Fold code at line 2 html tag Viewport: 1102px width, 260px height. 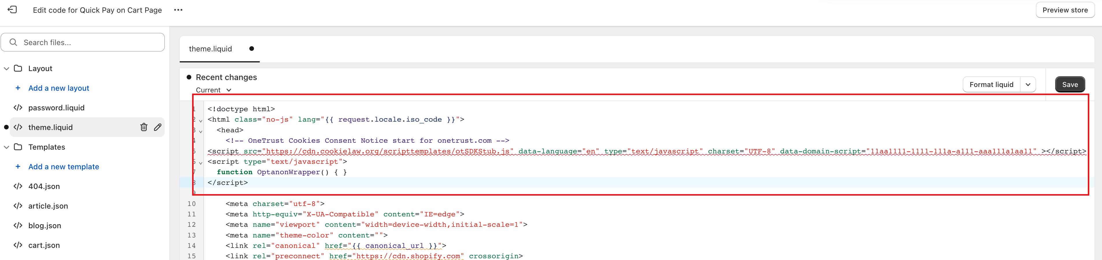(x=201, y=121)
